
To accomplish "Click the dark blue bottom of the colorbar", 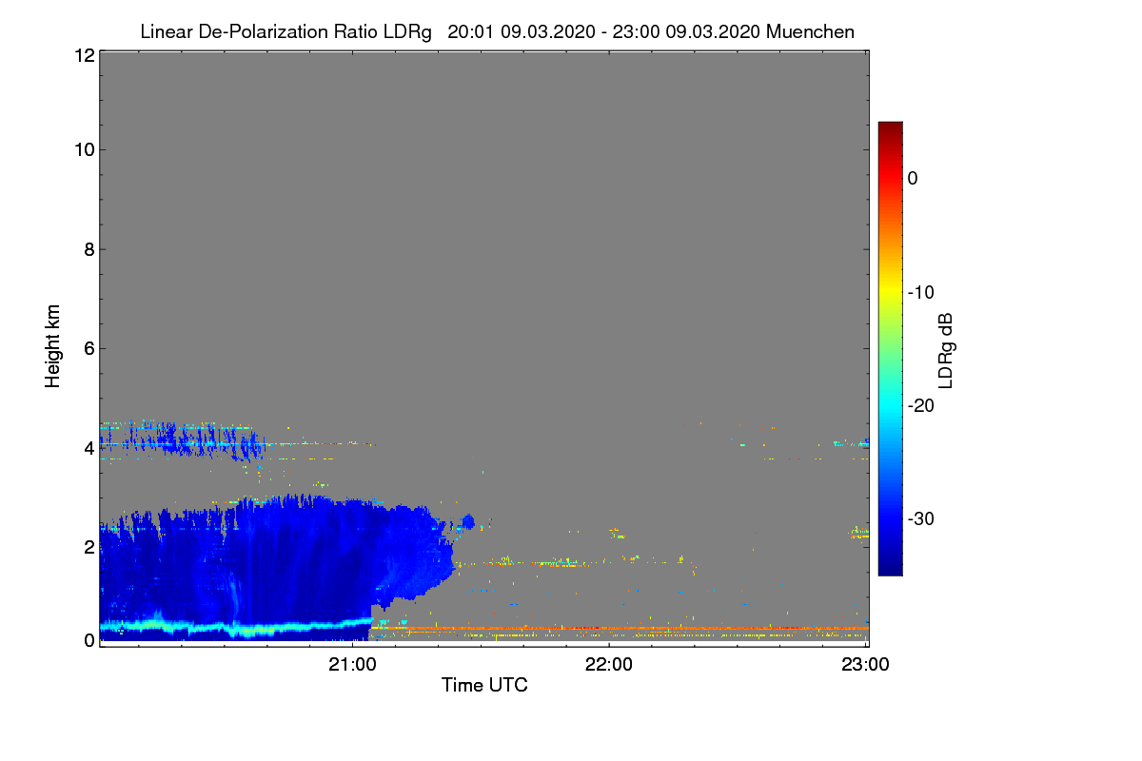I will 890,566.
